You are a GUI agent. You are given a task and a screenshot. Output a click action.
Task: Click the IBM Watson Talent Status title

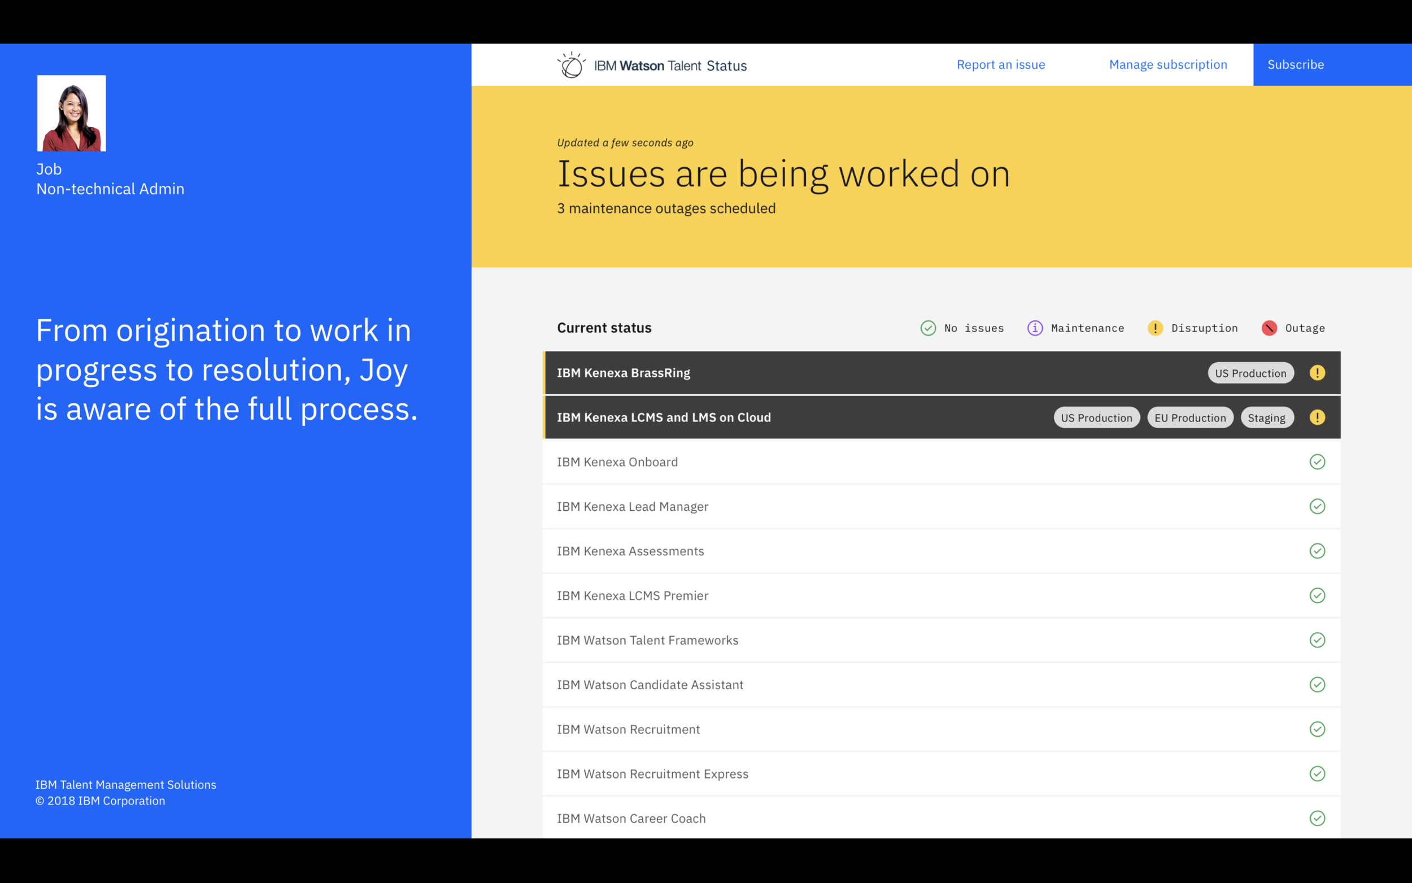click(x=670, y=66)
